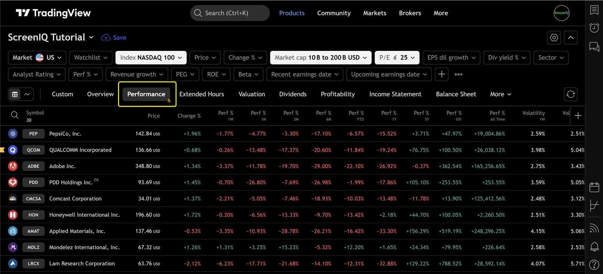Click the symbol search magnifier icon
Image resolution: width=603 pixels, height=274 pixels.
[x=15, y=115]
